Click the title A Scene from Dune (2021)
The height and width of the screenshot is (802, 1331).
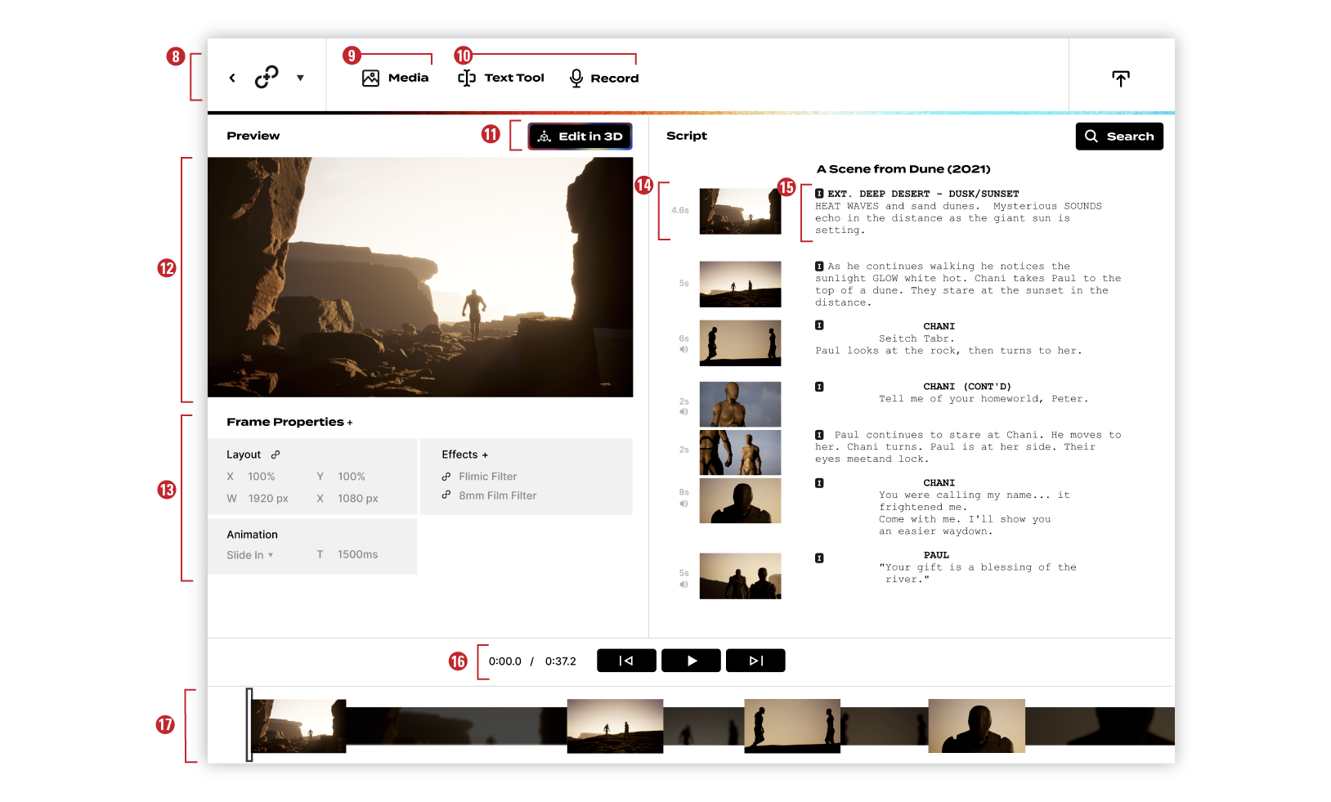[x=903, y=169]
